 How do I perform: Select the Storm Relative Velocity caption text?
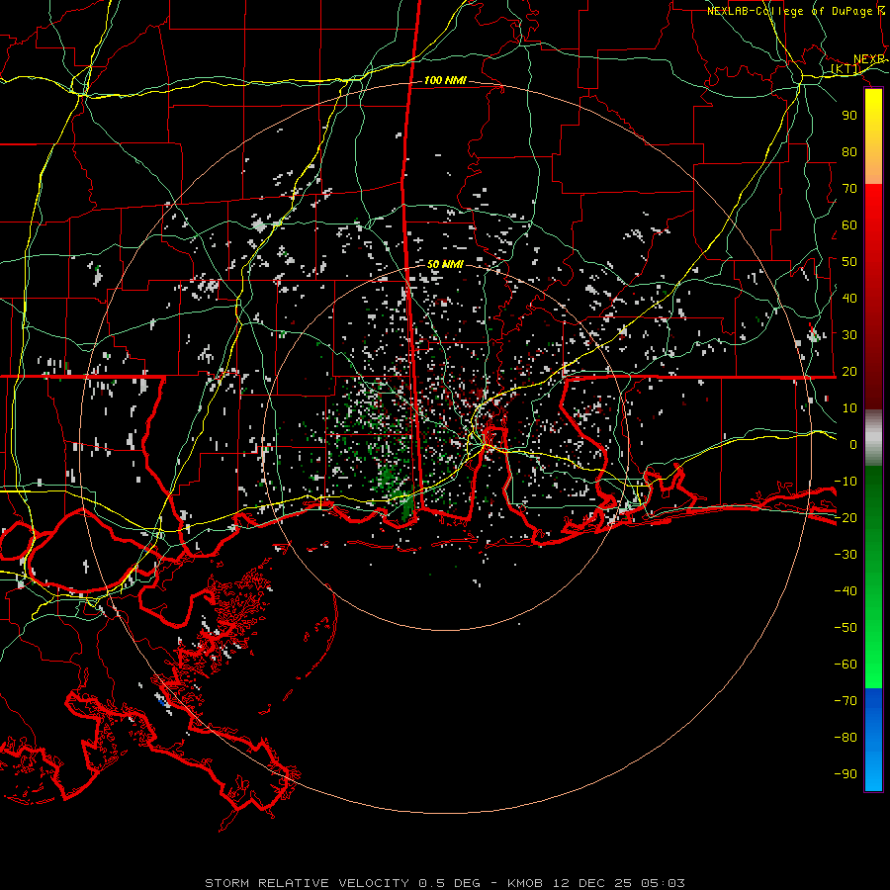(444, 883)
